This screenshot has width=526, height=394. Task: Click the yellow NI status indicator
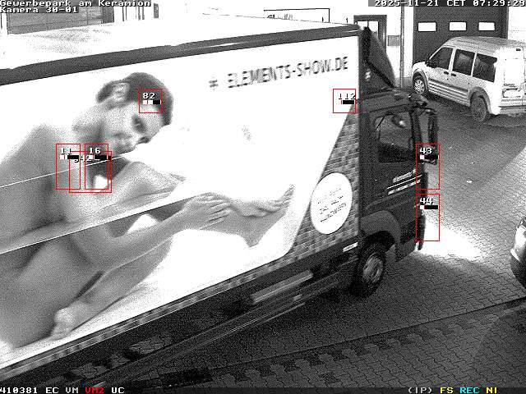coord(491,390)
